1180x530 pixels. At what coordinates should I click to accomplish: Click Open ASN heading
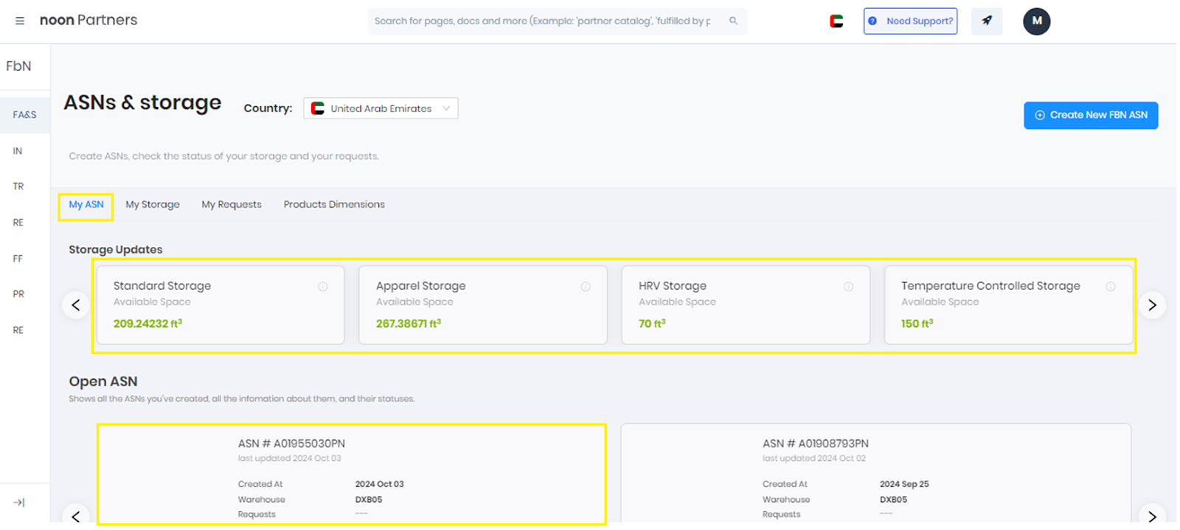coord(103,381)
